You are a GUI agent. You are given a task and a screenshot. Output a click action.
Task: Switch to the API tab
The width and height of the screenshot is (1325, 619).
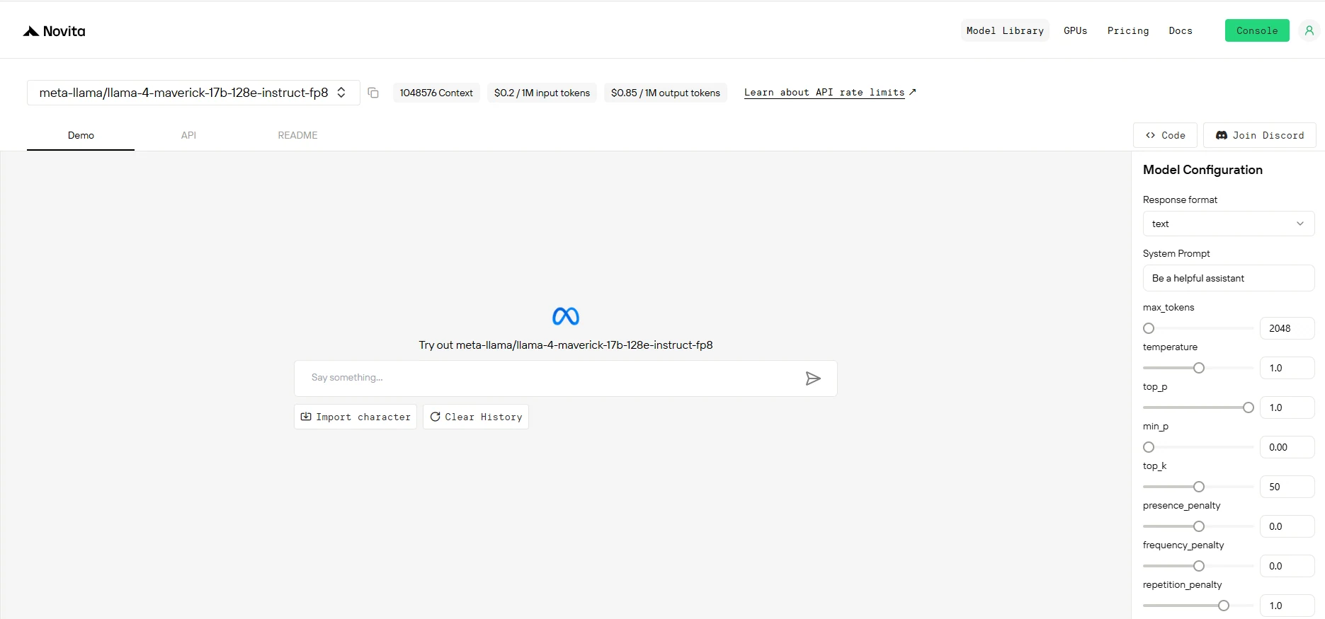click(188, 135)
